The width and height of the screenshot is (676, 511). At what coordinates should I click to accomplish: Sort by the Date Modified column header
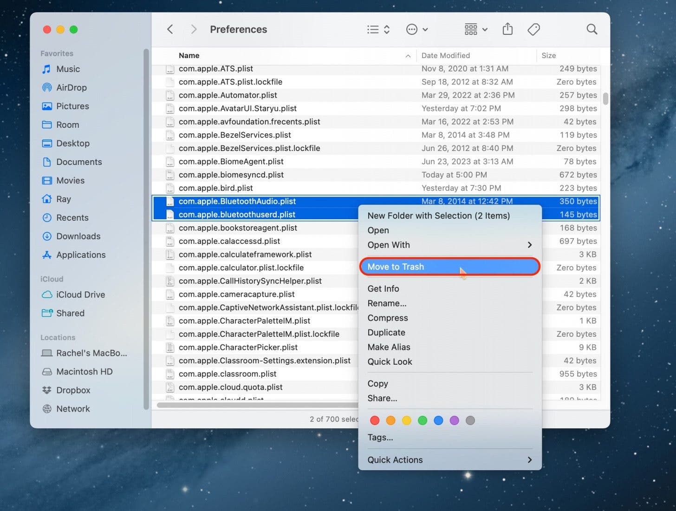[445, 55]
